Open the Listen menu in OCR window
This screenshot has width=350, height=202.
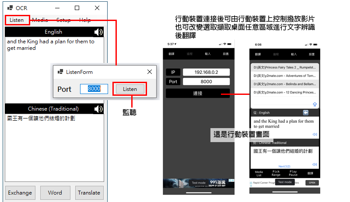click(x=17, y=20)
